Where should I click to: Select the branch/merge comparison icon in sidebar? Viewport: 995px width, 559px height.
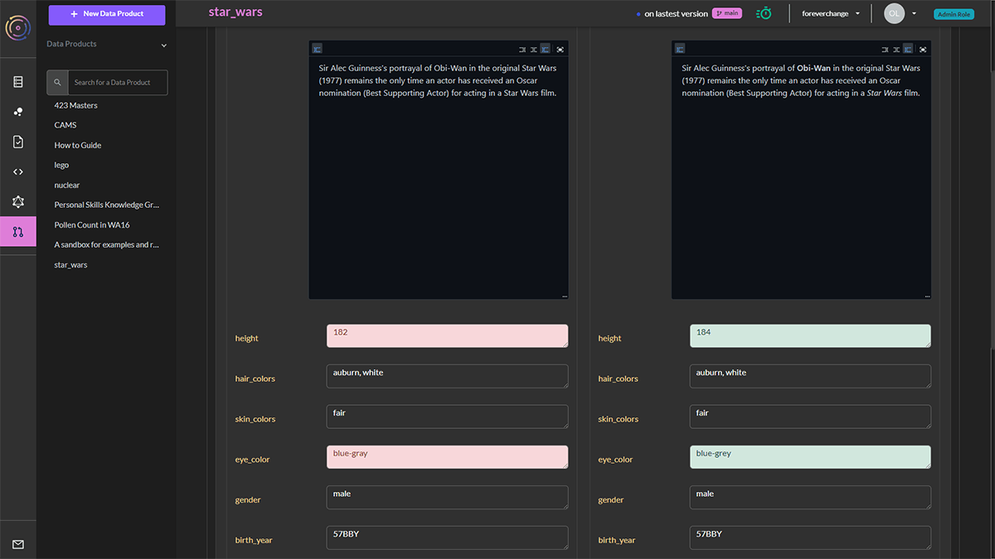pos(18,231)
